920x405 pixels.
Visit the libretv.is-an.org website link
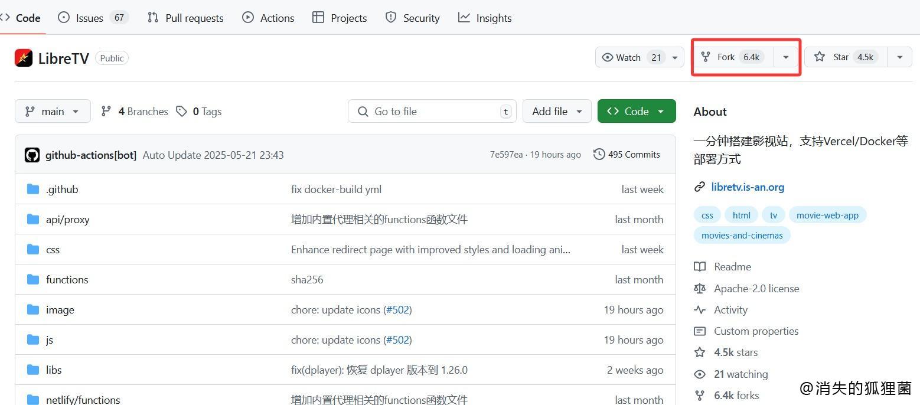748,187
